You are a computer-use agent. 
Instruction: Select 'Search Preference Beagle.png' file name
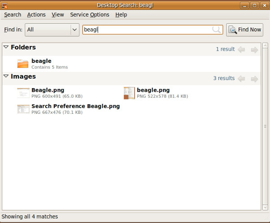pos(76,106)
